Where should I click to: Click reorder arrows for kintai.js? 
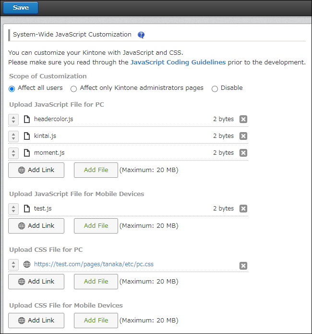[13, 136]
